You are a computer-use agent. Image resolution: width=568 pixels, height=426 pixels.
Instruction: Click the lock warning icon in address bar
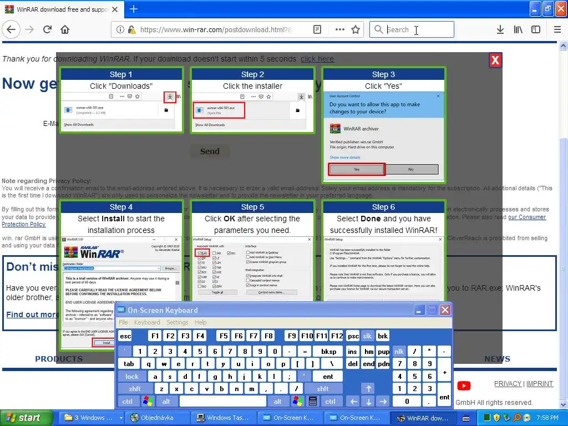click(132, 30)
